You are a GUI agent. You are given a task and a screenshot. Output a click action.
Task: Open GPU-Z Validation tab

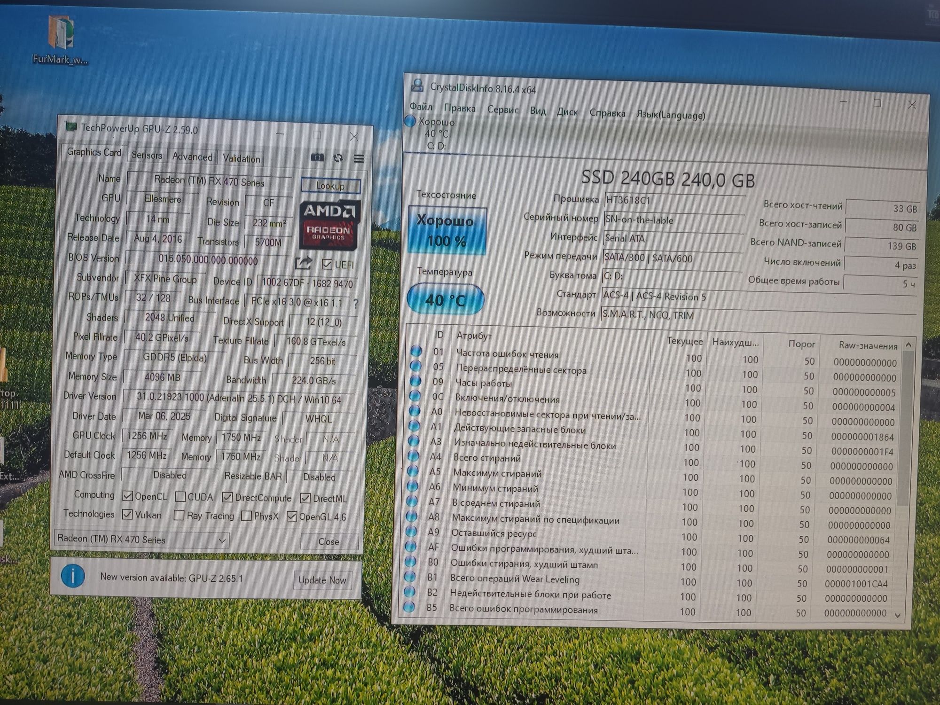[241, 158]
